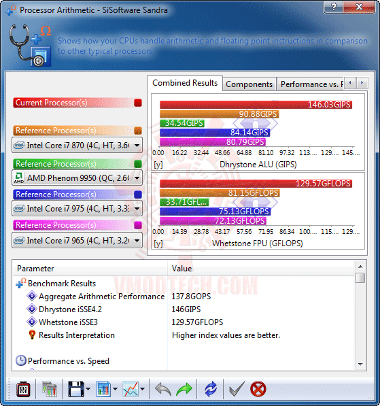Switch to the Performance vs. tab
The image size is (380, 406).
click(x=311, y=84)
